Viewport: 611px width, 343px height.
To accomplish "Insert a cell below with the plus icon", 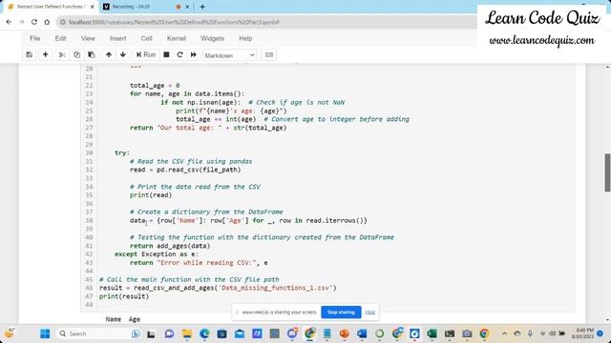I will [x=45, y=55].
